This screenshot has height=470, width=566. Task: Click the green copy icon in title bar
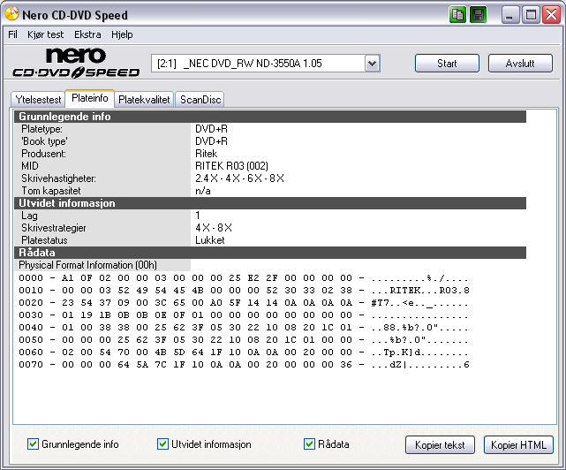point(458,14)
